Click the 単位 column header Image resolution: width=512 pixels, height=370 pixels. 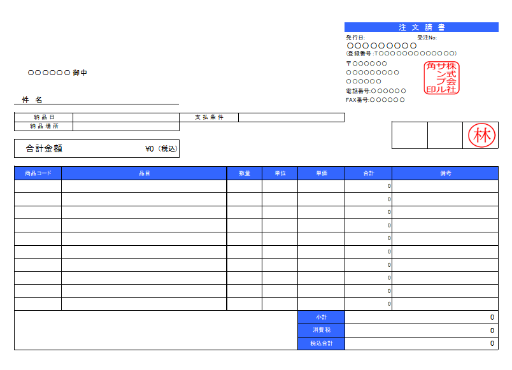tap(280, 173)
